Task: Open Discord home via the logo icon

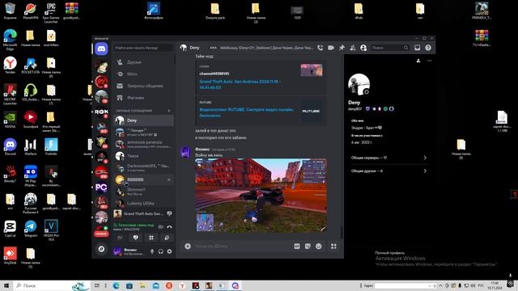Action: (101, 49)
